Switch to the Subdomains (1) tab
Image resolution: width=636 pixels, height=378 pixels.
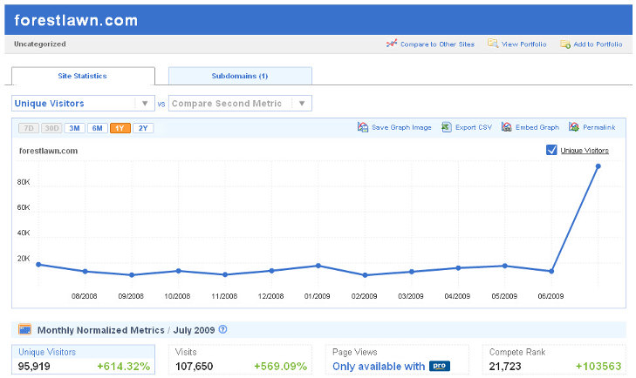pos(240,76)
